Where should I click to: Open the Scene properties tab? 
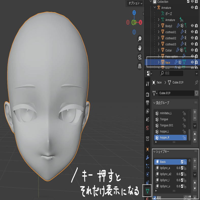point(147,119)
